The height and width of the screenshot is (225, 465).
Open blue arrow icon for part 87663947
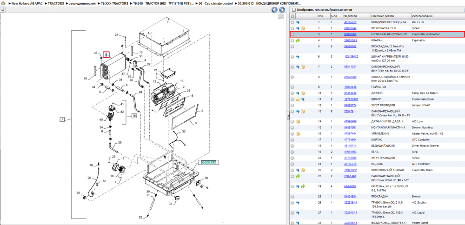(298, 28)
